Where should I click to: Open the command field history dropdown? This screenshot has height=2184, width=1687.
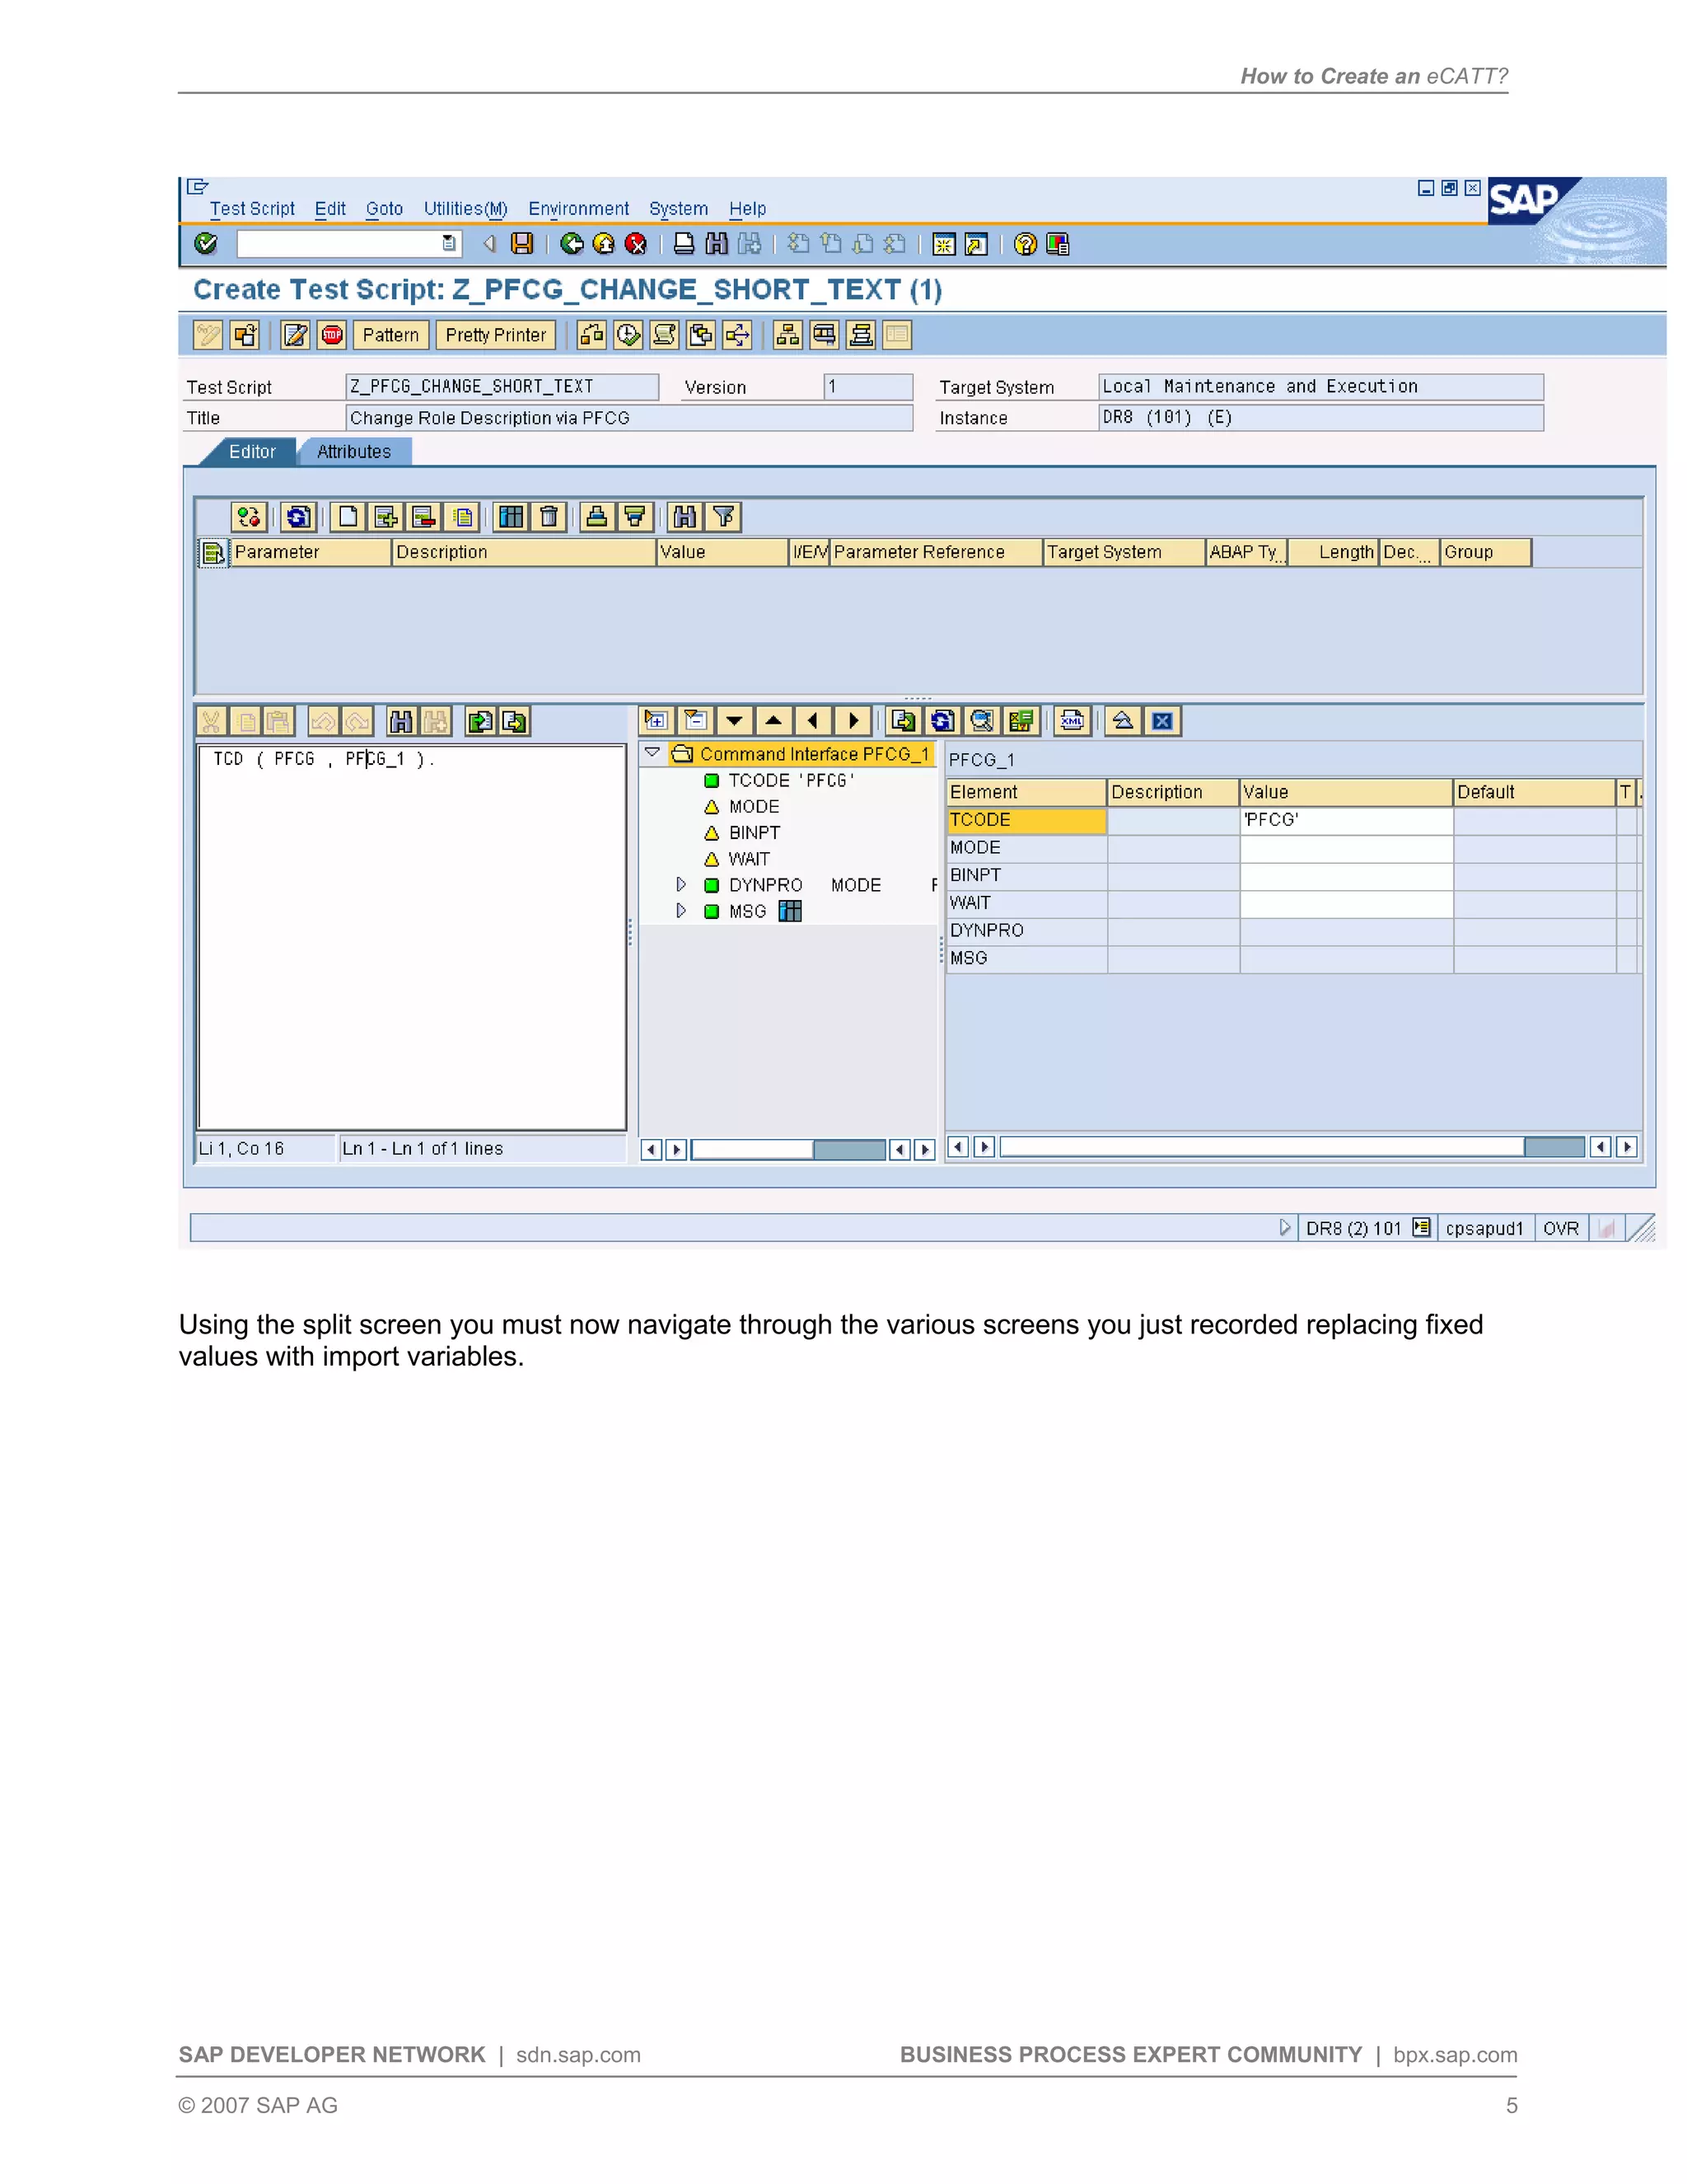tap(449, 243)
